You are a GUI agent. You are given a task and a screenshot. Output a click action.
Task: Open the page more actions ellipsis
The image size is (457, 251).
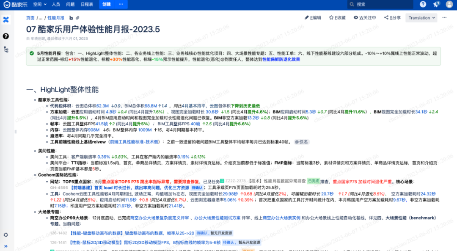coord(444,18)
